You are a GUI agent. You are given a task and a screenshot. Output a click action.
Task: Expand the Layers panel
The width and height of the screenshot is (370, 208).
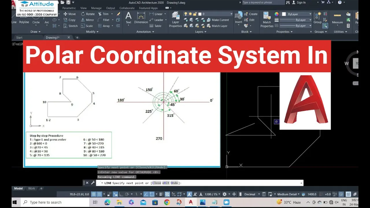pyautogui.click(x=201, y=32)
